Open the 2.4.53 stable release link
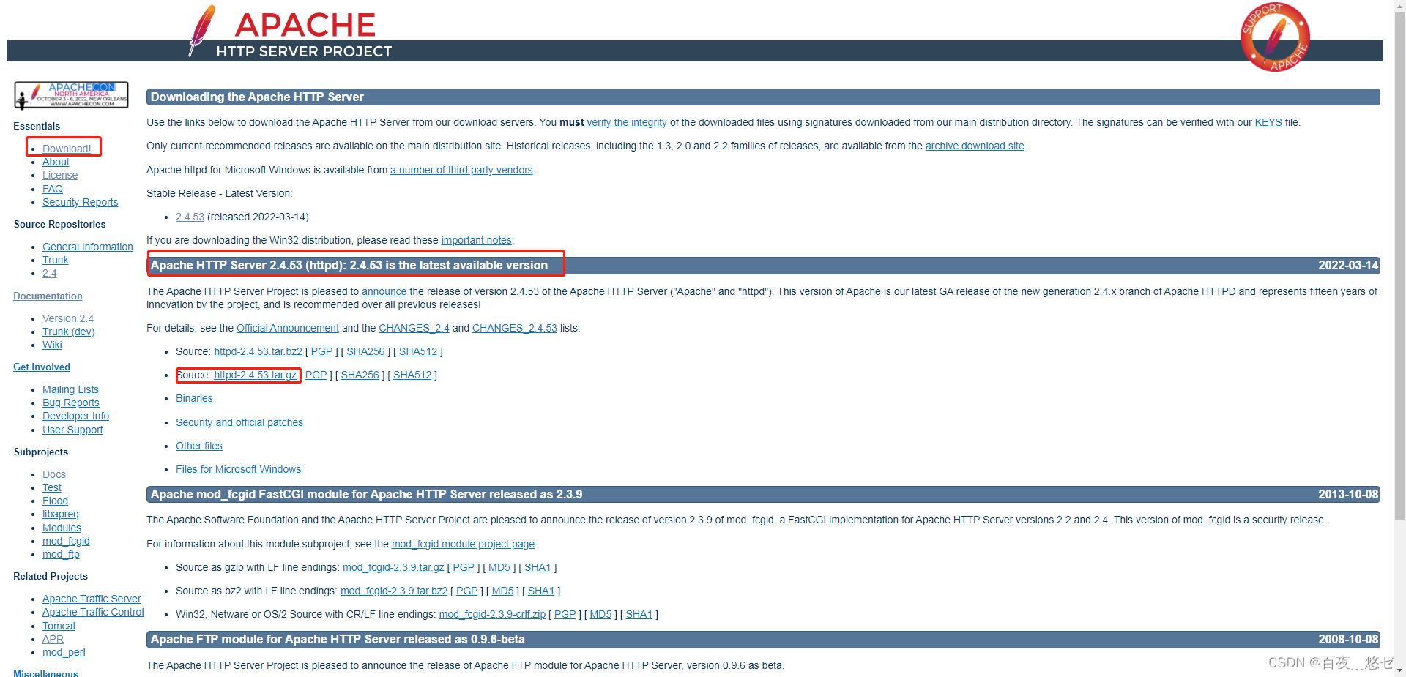 click(x=190, y=217)
